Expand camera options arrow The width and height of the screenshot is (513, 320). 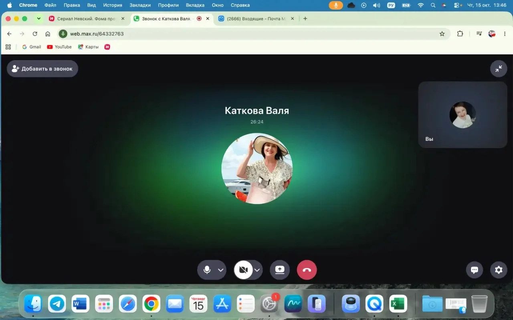coord(257,270)
